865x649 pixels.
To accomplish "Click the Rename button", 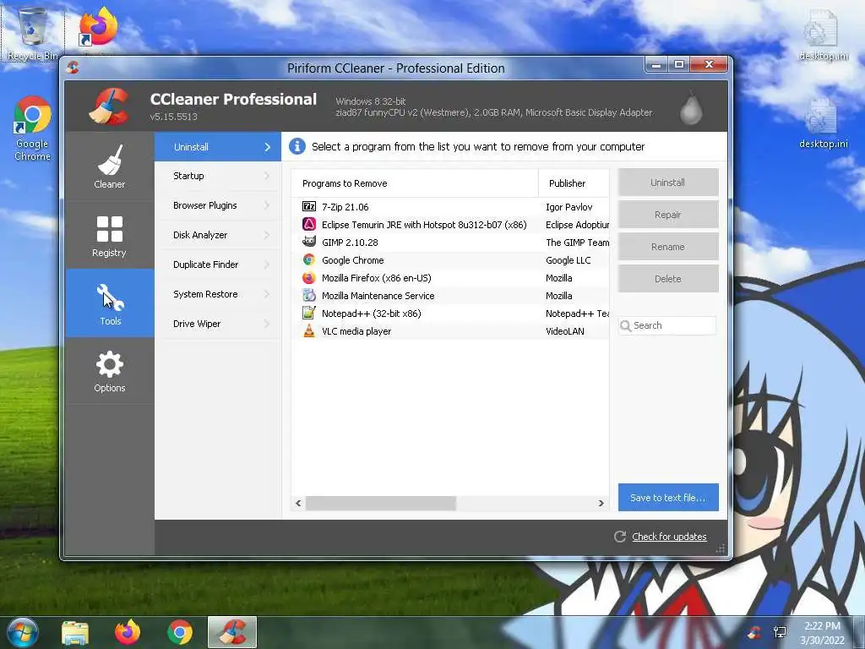I will [x=668, y=247].
